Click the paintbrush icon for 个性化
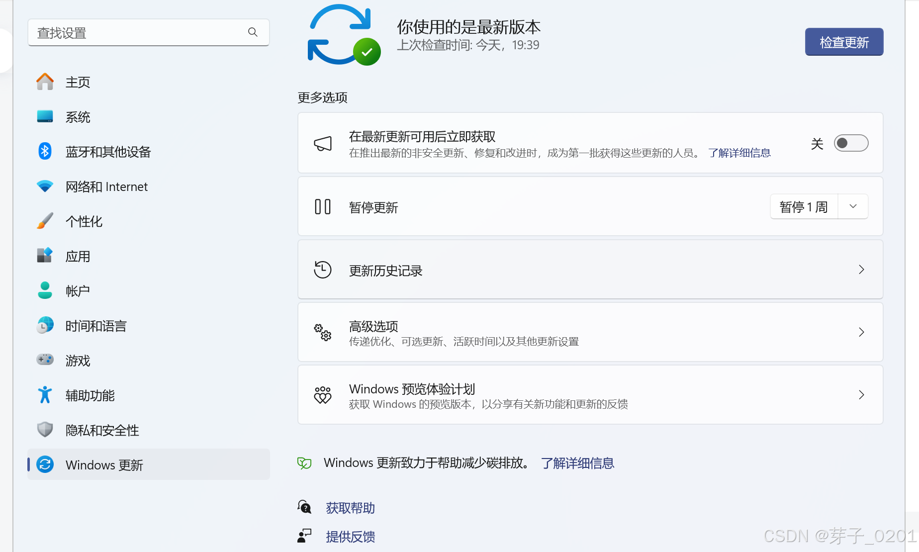 pos(45,221)
